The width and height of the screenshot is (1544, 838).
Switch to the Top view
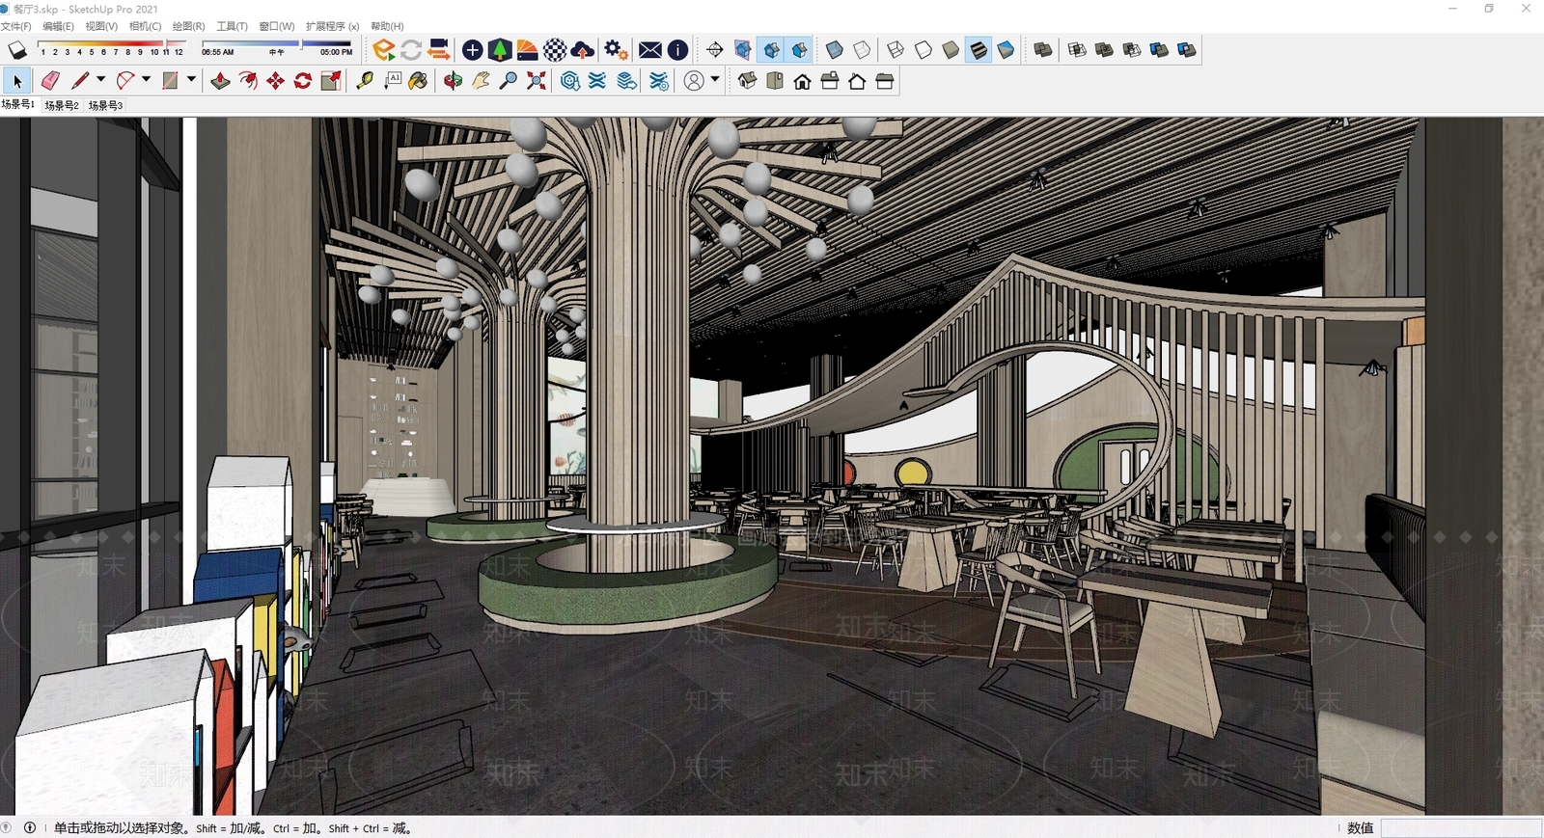(x=775, y=81)
